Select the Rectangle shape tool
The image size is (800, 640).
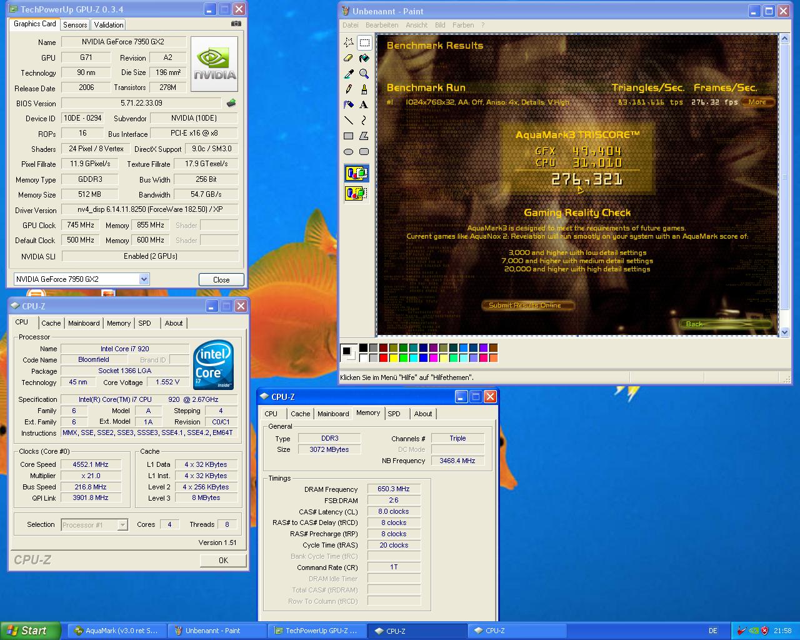(349, 136)
